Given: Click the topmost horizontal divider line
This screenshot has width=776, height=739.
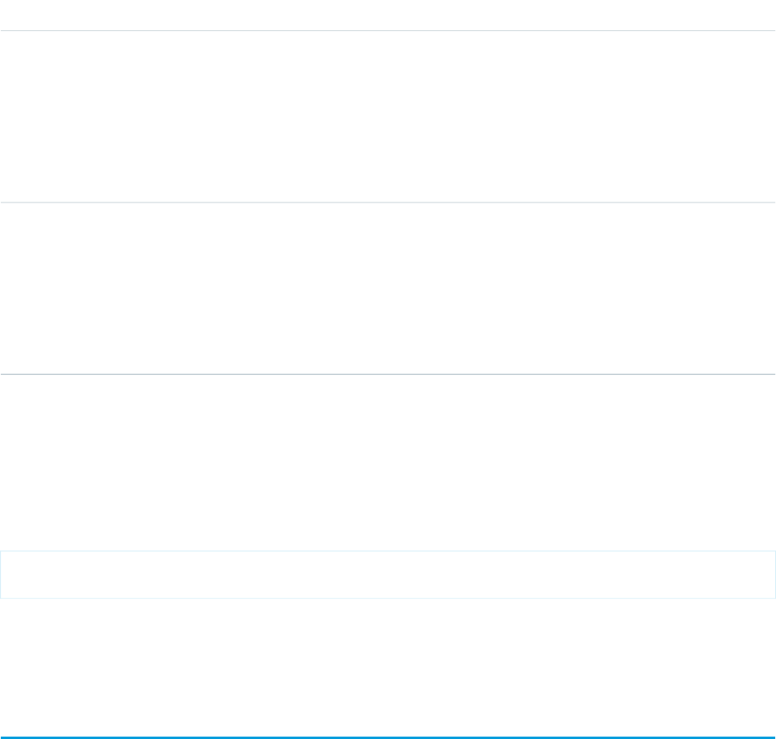Looking at the screenshot, I should 388,31.
